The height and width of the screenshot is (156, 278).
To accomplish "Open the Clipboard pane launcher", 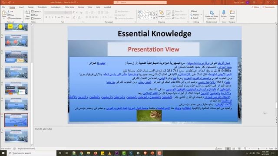I will coord(23,22).
